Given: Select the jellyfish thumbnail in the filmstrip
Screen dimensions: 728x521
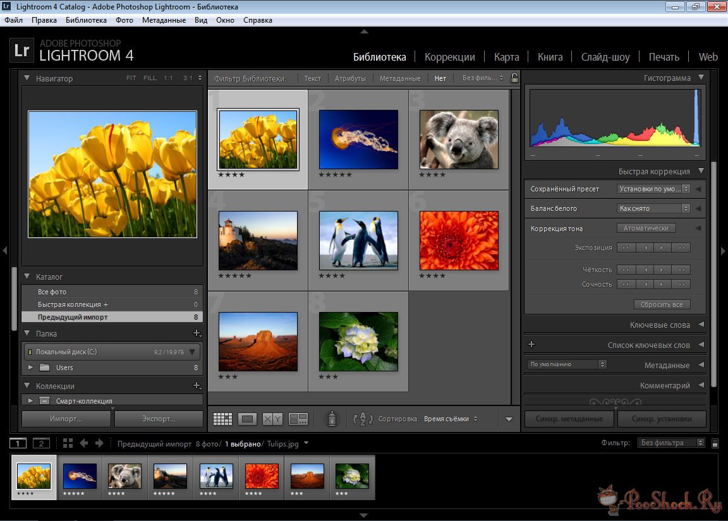Looking at the screenshot, I should click(x=80, y=476).
